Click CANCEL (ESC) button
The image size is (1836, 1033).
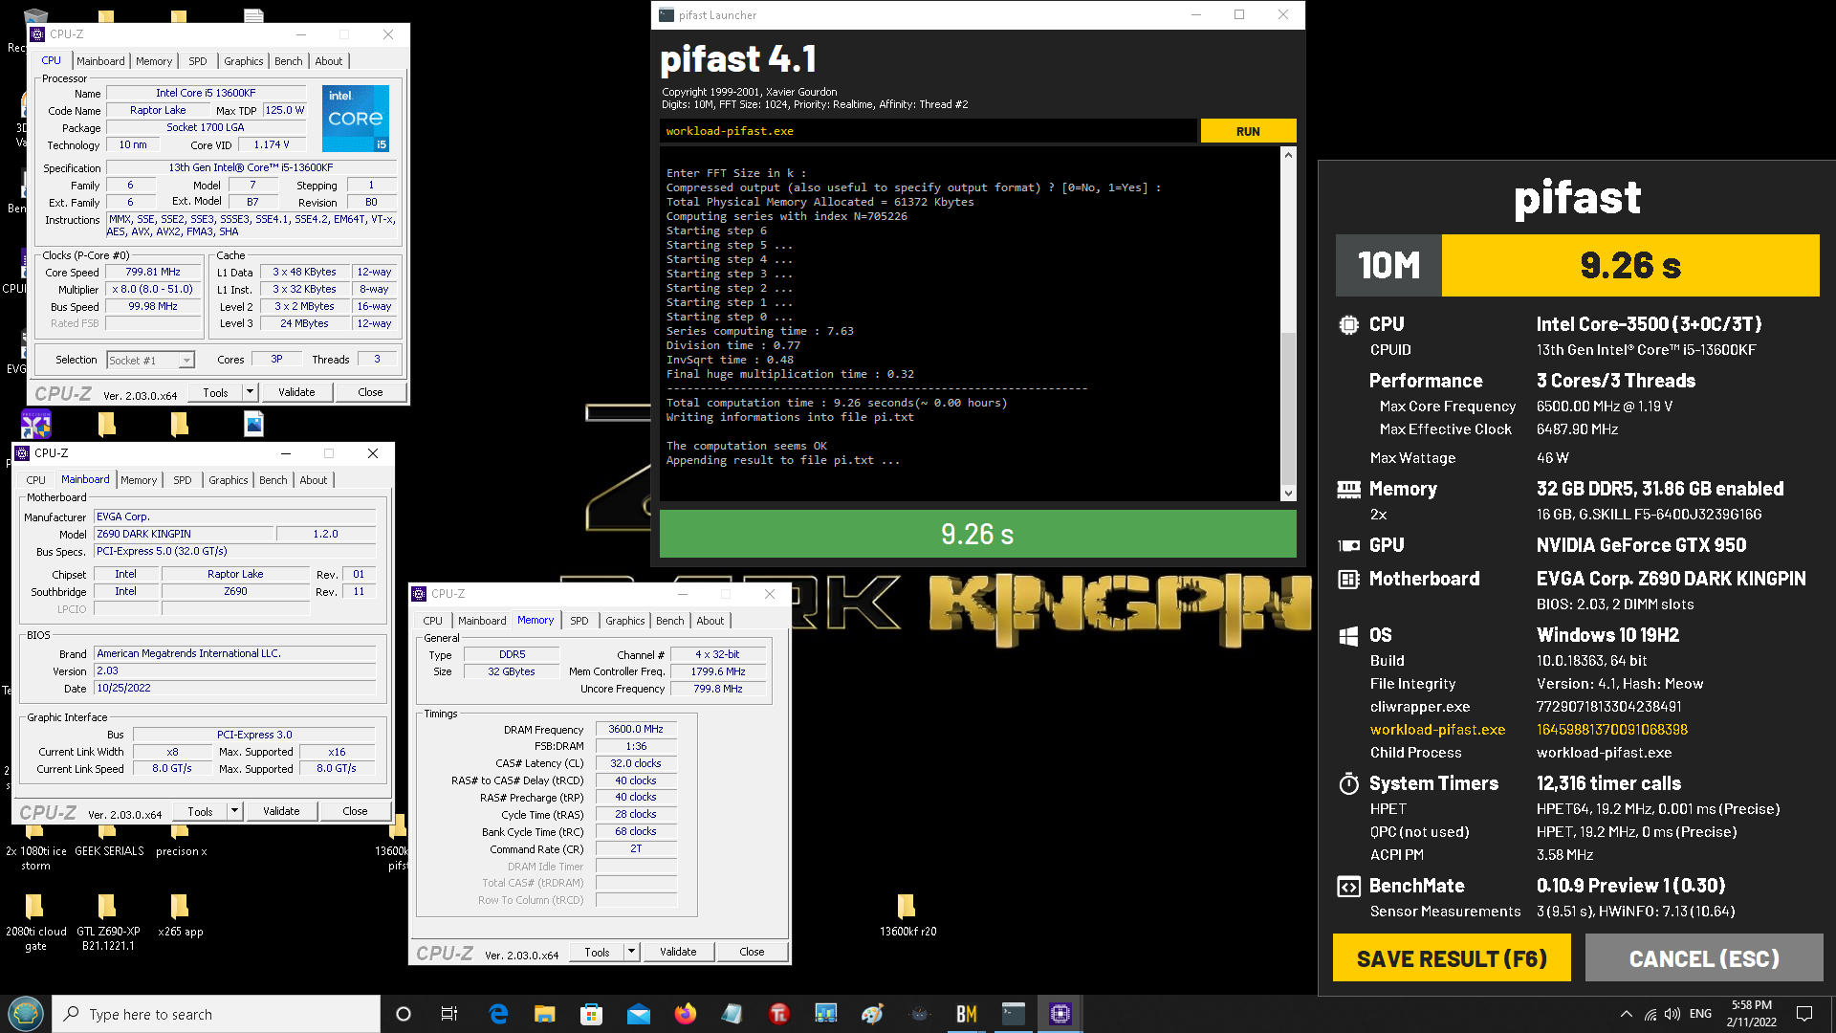coord(1704,958)
